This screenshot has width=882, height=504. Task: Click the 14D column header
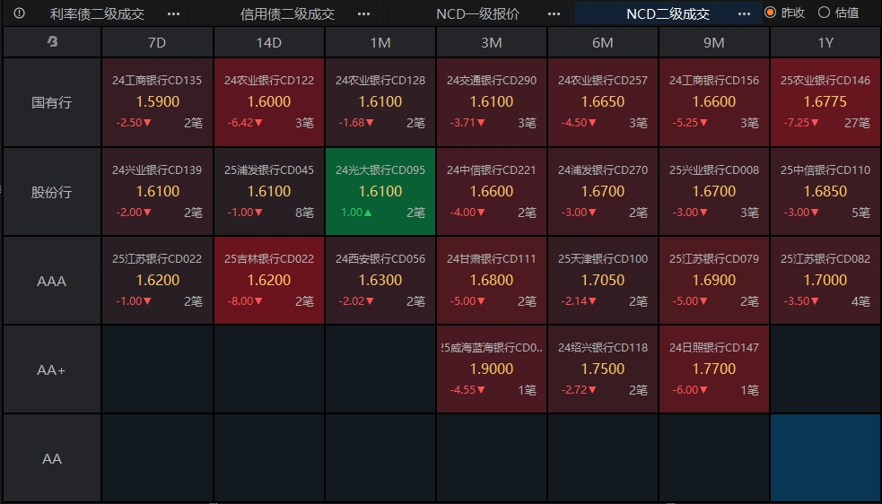tap(269, 42)
